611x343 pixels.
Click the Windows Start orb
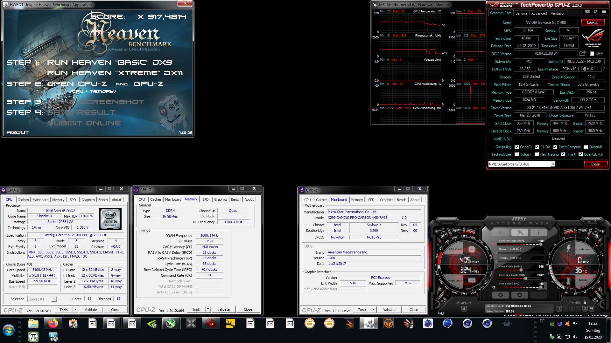pyautogui.click(x=9, y=330)
